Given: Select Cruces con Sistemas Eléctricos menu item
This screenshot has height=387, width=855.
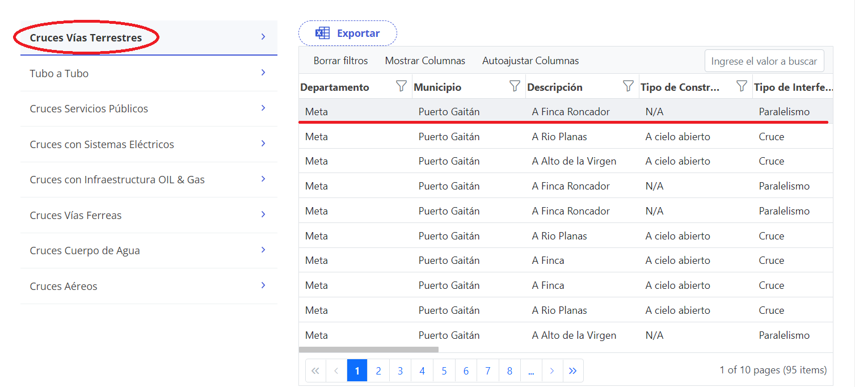Looking at the screenshot, I should [x=102, y=145].
